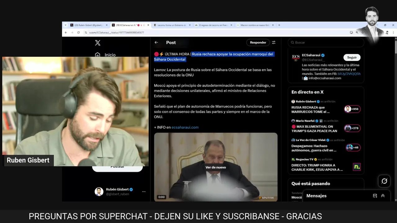Open the Inicio home icon

(97, 55)
